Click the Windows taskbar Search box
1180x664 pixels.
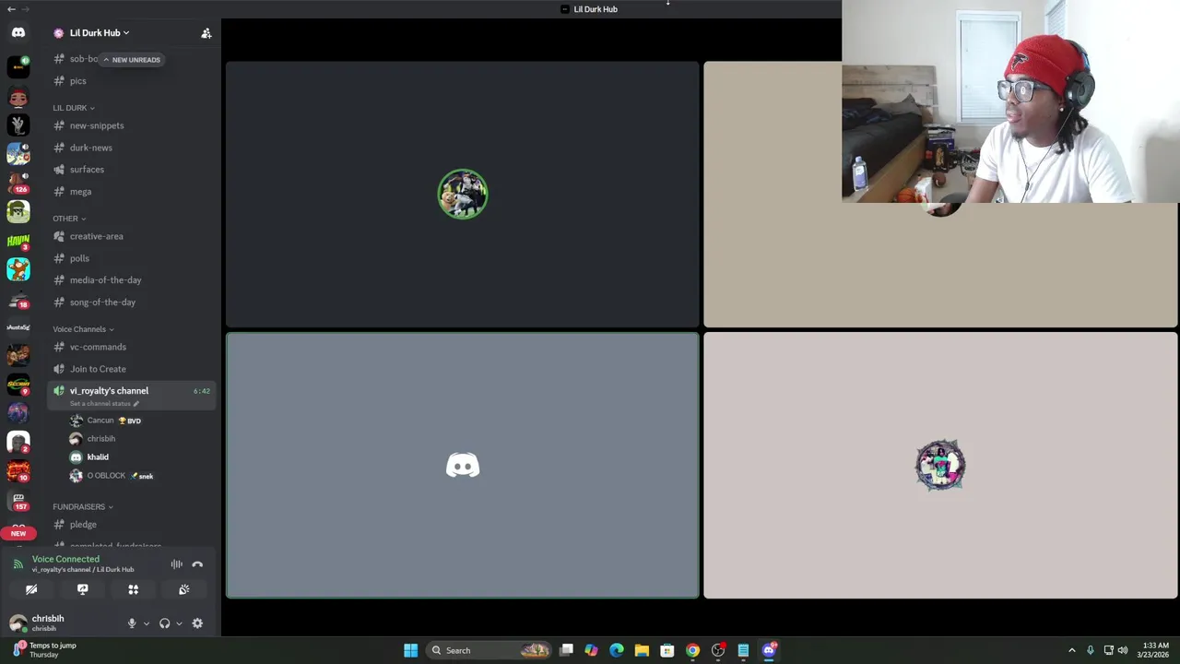point(490,650)
